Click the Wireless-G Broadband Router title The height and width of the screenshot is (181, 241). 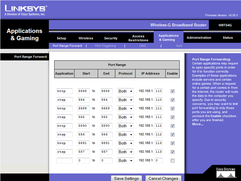(178, 25)
